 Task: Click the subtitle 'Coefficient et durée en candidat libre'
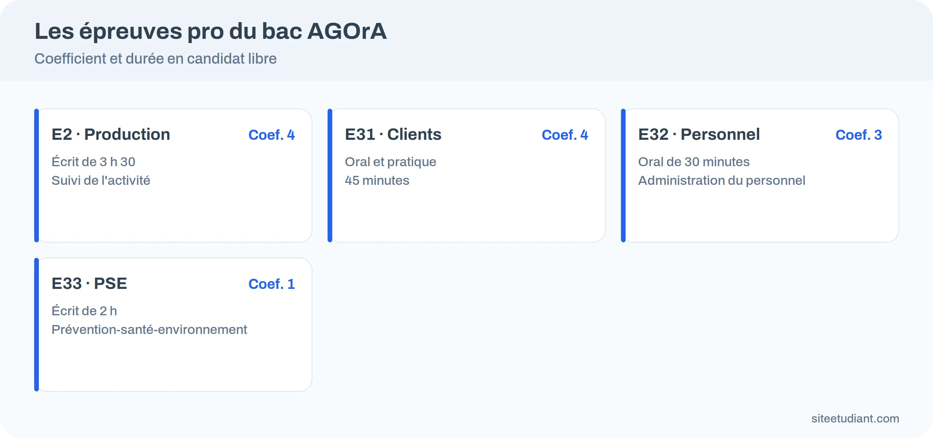click(x=155, y=59)
